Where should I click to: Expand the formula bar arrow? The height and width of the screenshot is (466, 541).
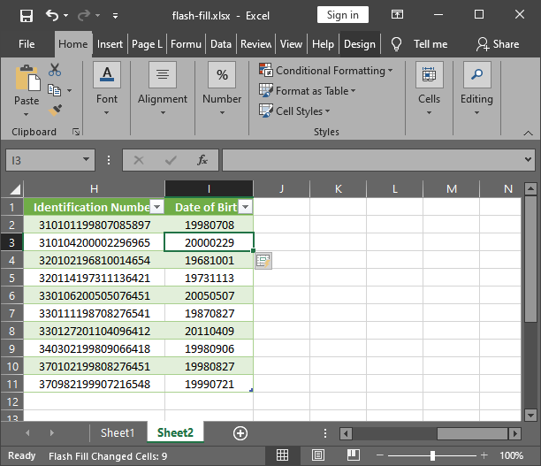click(528, 159)
